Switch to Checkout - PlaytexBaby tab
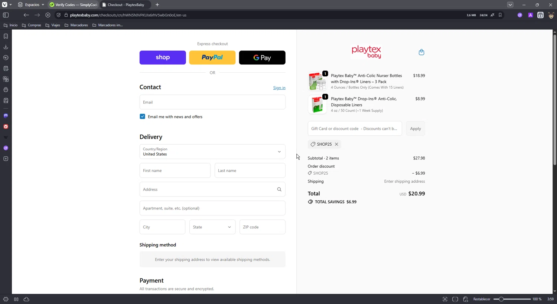The image size is (557, 304). pos(126,5)
